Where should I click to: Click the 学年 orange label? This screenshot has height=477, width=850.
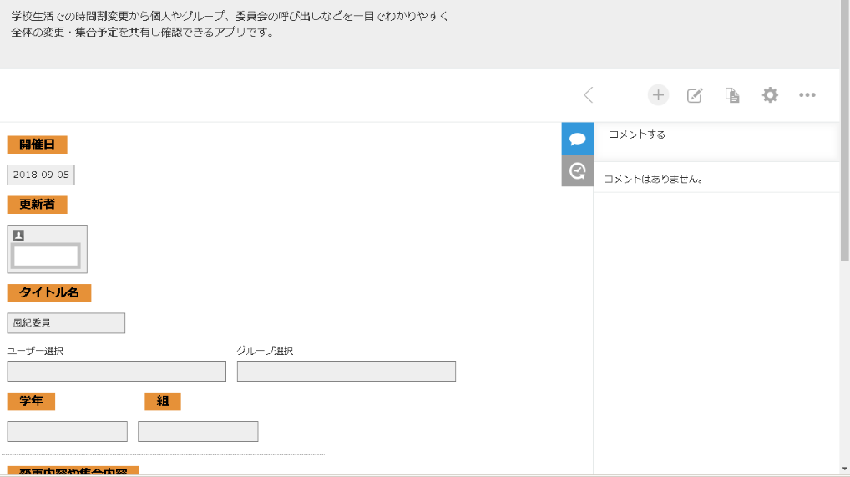click(31, 401)
